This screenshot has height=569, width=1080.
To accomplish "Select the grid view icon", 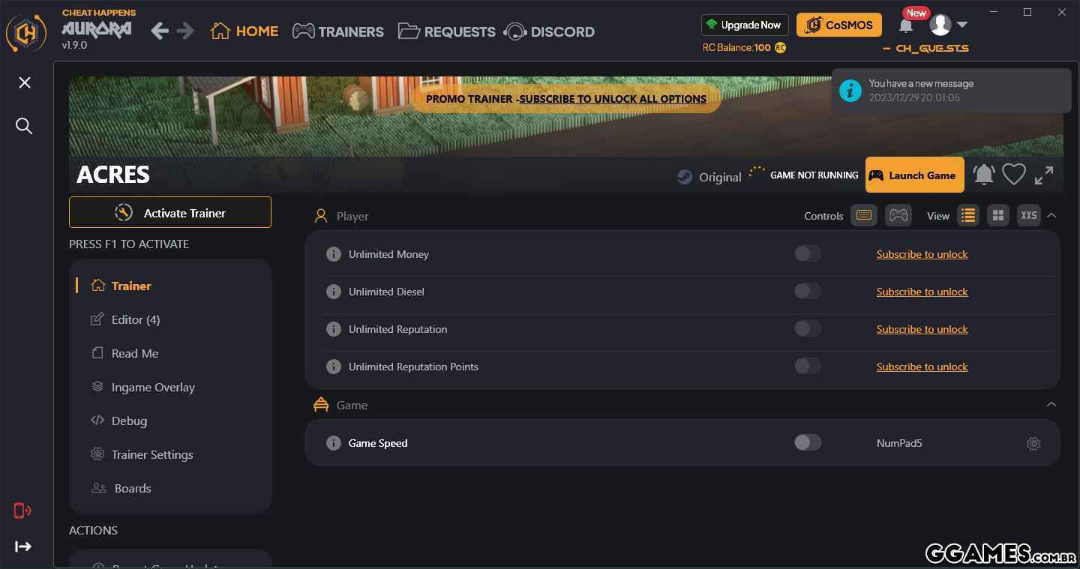I will click(x=998, y=215).
